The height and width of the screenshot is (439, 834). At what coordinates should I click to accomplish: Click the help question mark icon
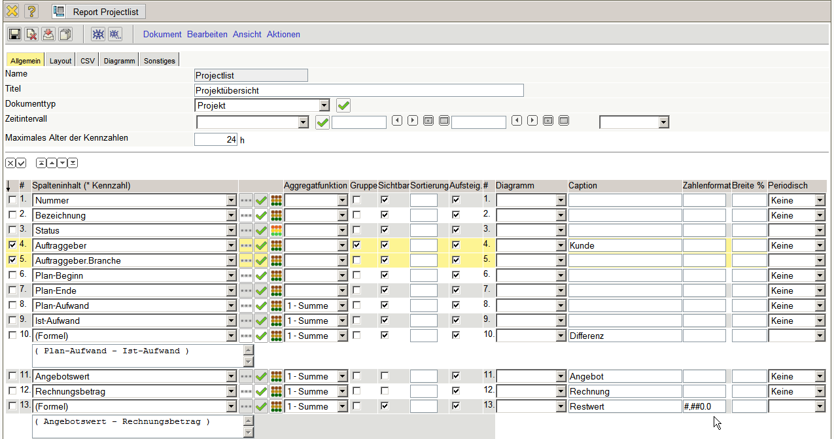31,11
